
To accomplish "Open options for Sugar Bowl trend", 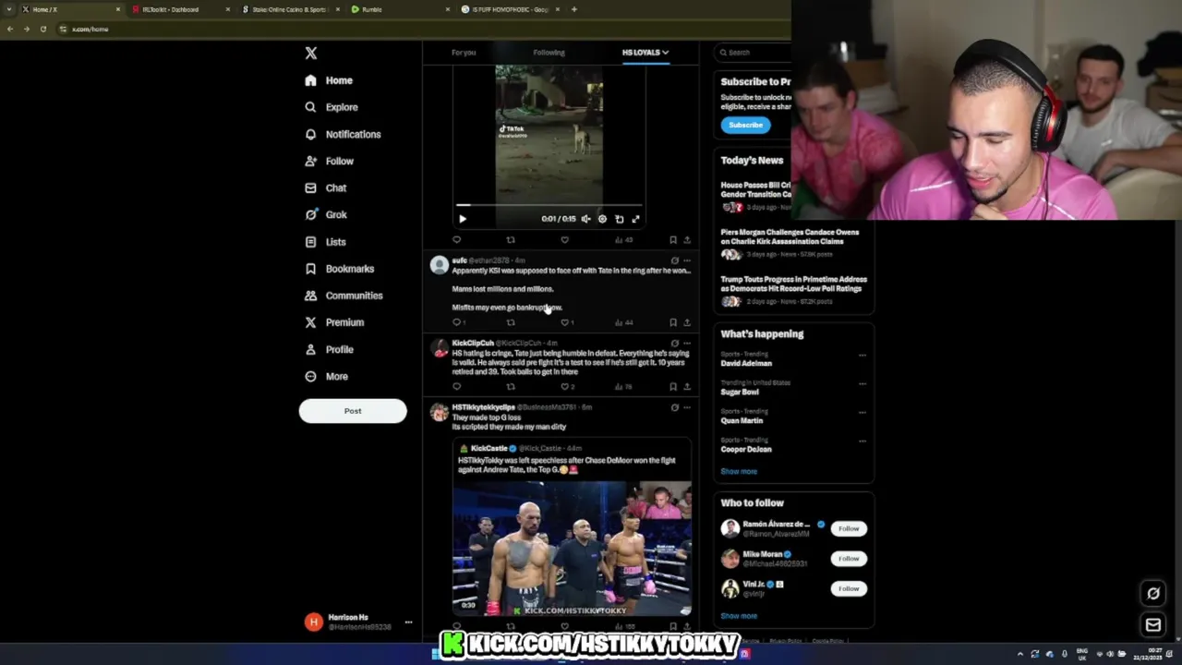I will (x=862, y=384).
